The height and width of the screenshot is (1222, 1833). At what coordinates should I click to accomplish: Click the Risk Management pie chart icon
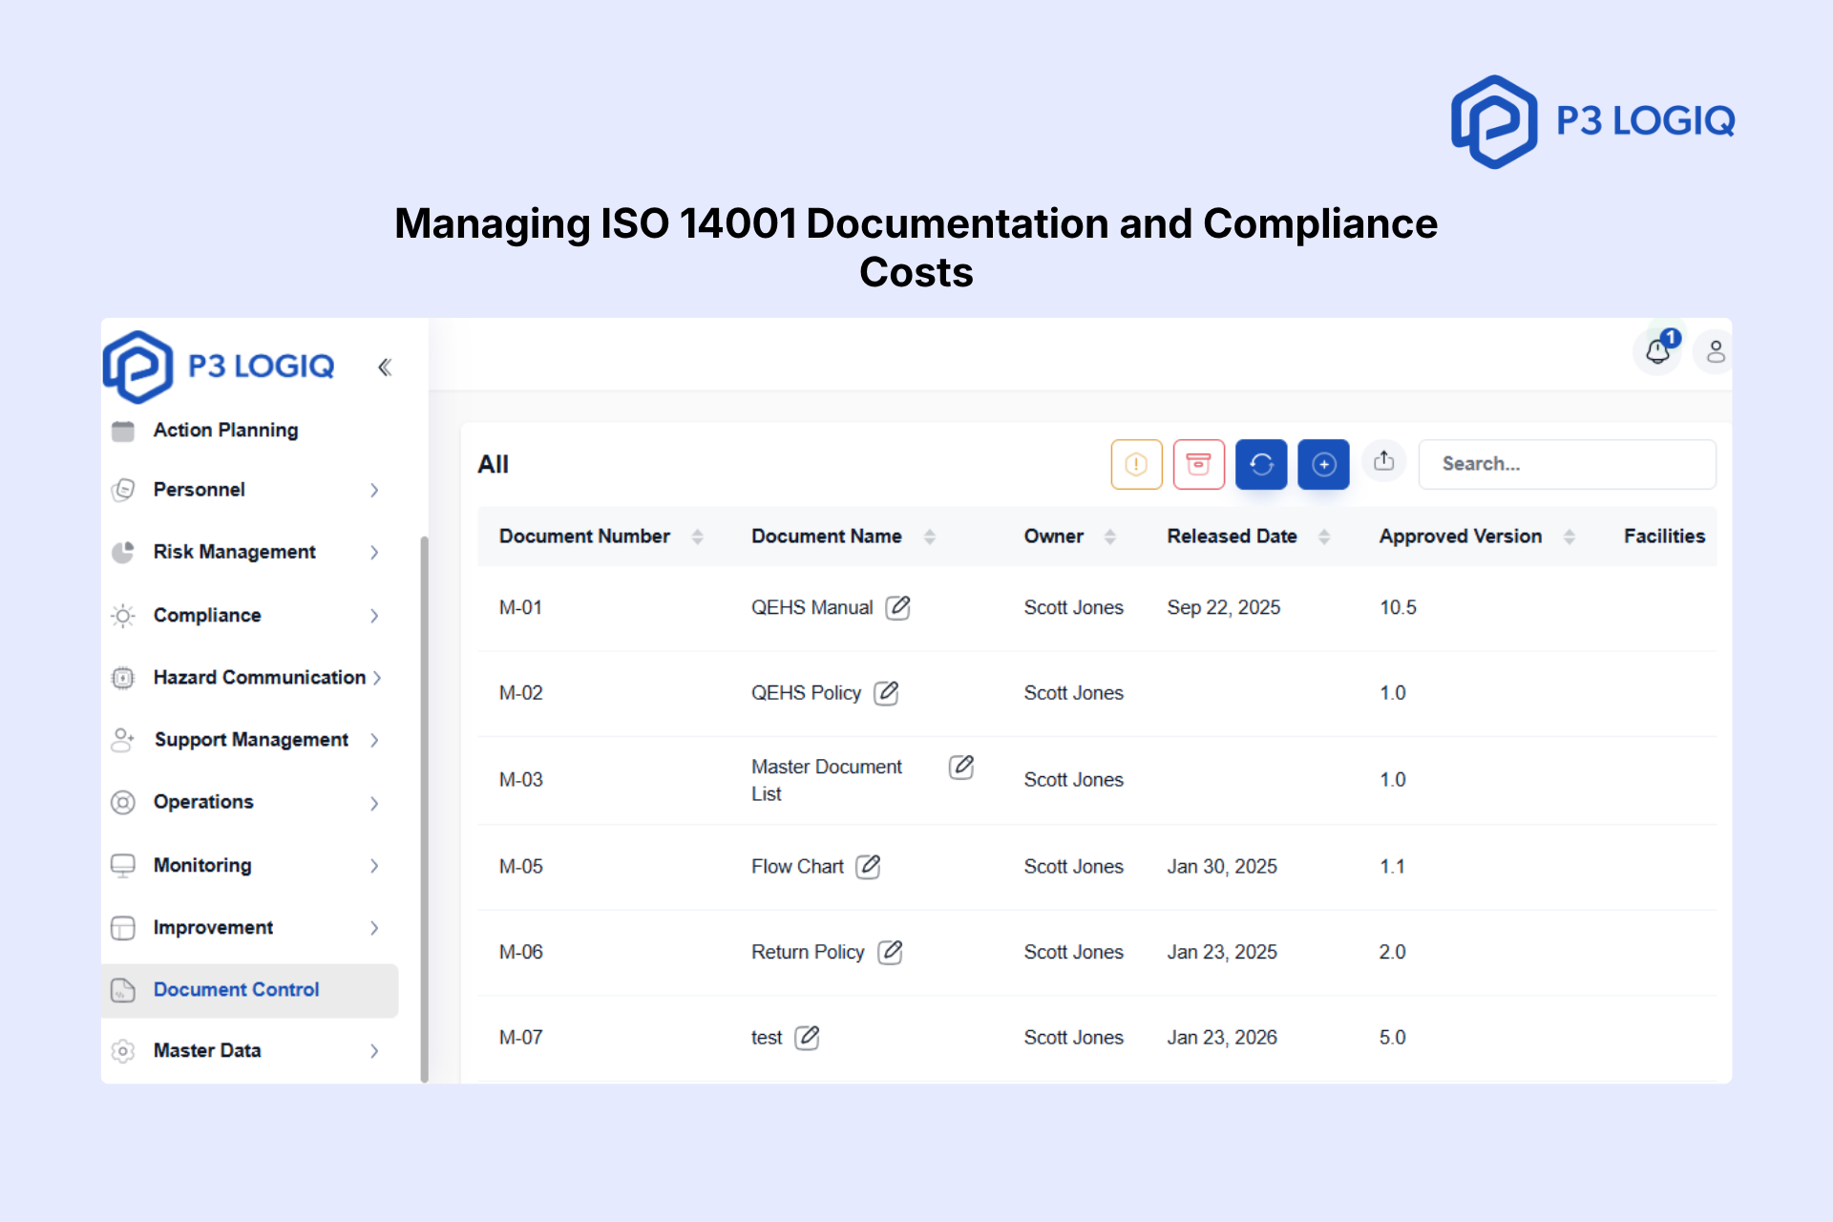coord(123,552)
